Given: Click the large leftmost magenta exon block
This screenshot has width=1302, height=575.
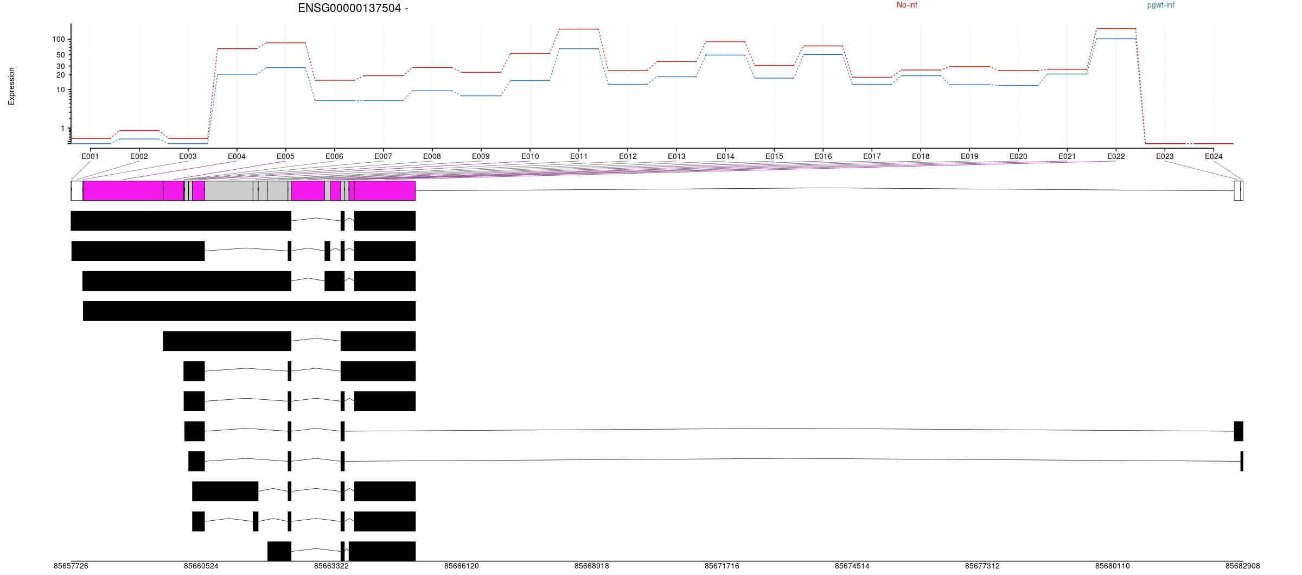Looking at the screenshot, I should 123,191.
